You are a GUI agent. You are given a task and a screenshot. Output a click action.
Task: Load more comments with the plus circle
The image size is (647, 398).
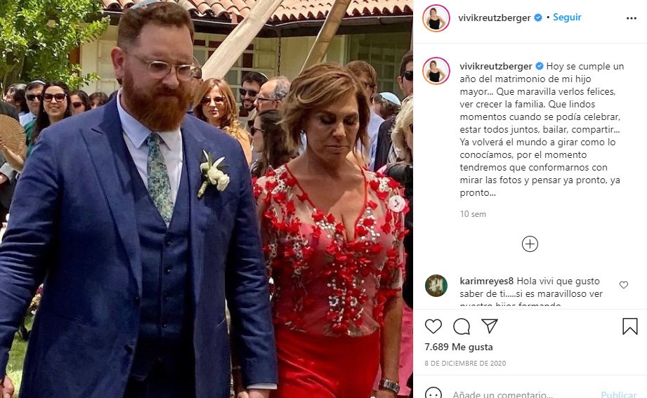pos(530,244)
